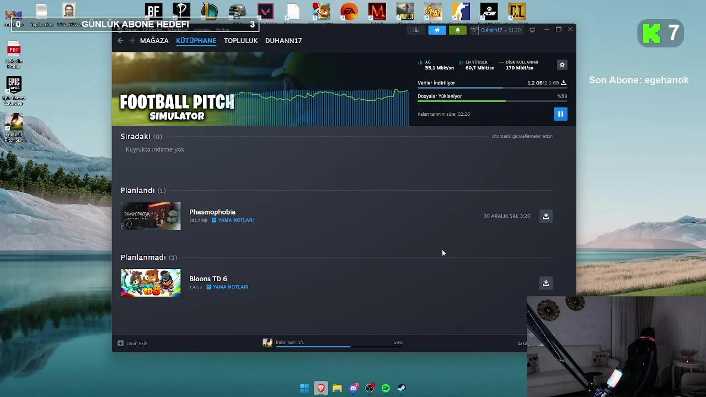
Task: Click the game icon beside İndiriliyor status
Action: 268,343
